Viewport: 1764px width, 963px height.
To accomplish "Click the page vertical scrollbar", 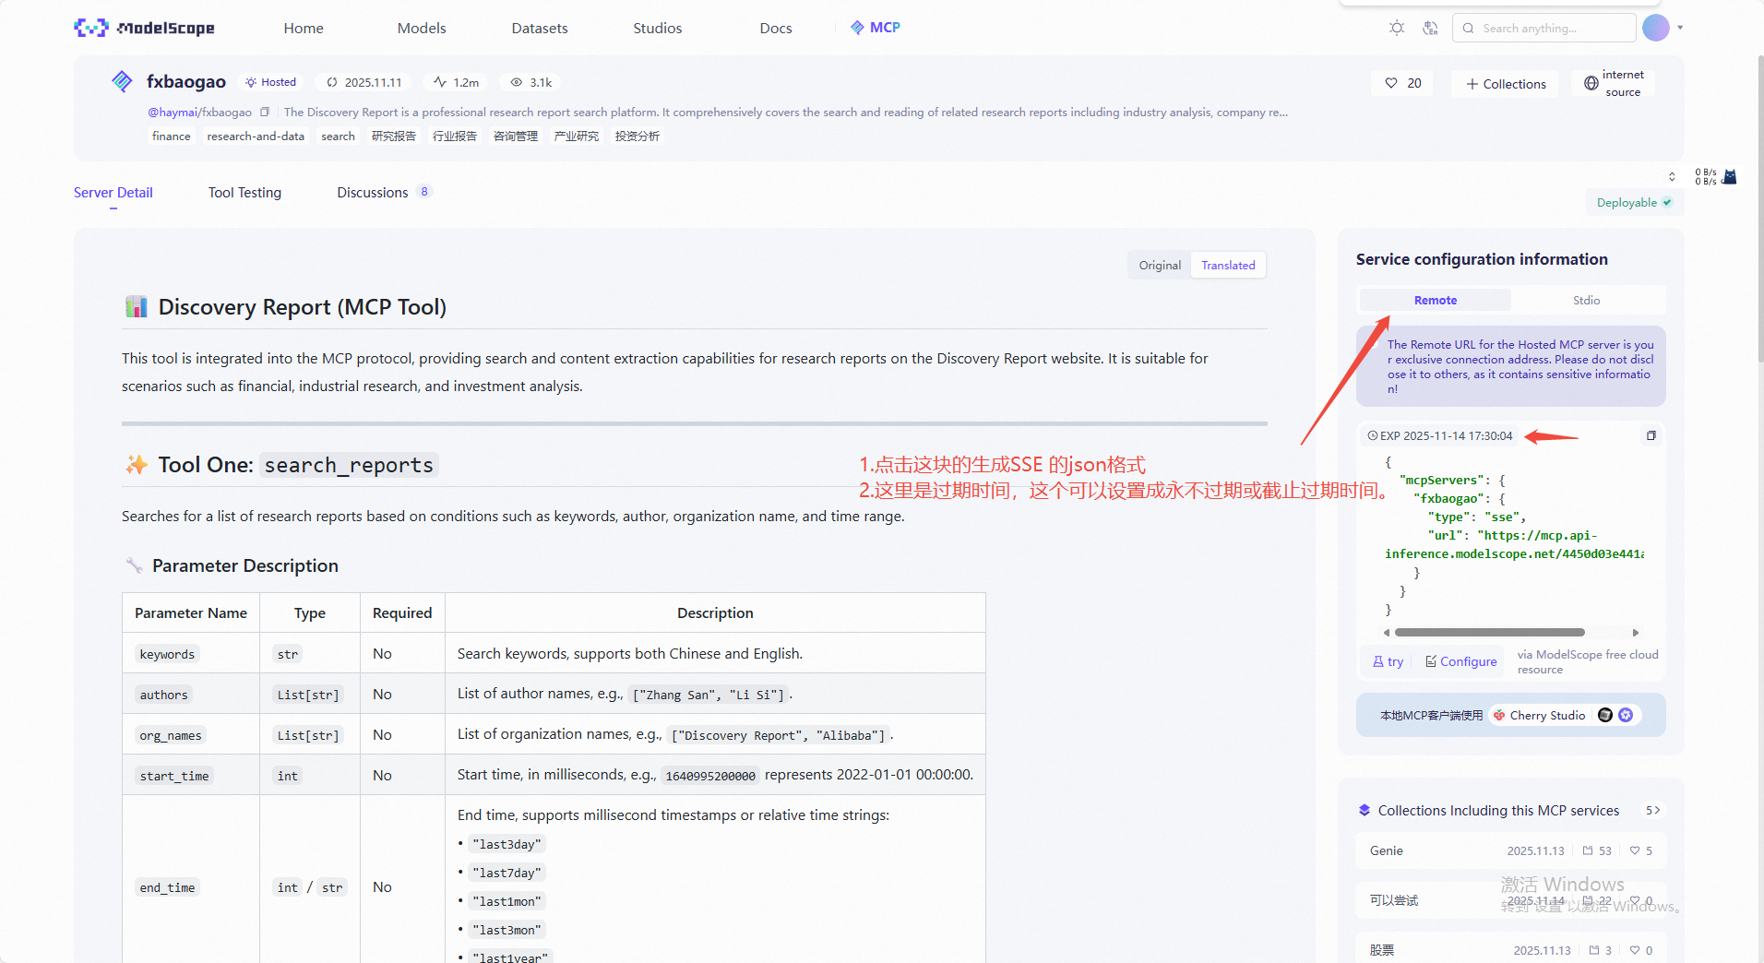I will coord(1760,208).
